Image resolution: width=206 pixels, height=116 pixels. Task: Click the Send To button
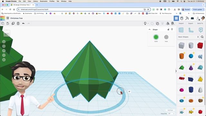tap(200, 24)
